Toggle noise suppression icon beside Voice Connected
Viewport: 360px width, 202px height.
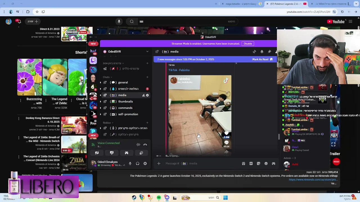138,145
